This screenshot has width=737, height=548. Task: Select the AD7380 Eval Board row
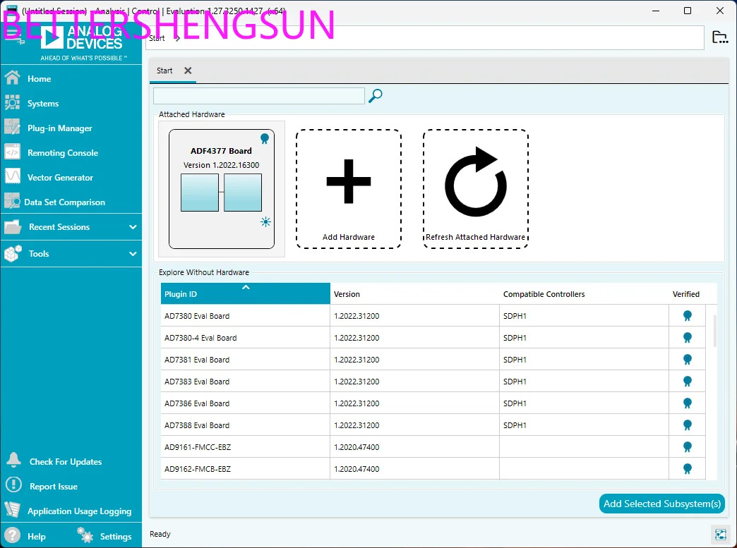[x=433, y=315]
